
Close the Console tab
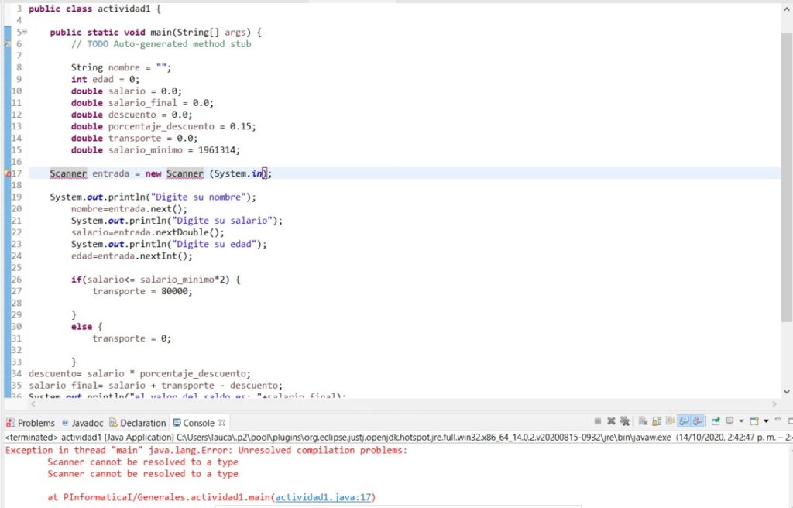point(222,423)
